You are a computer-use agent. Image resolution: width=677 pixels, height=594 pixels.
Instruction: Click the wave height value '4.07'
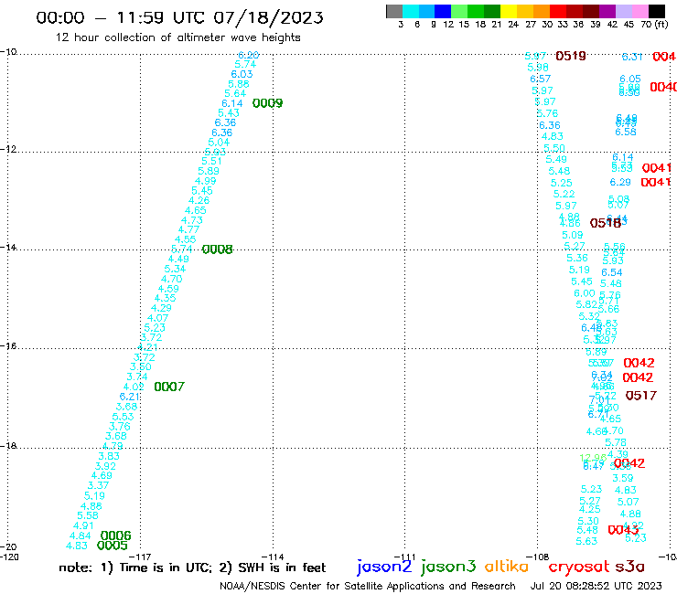pyautogui.click(x=157, y=318)
